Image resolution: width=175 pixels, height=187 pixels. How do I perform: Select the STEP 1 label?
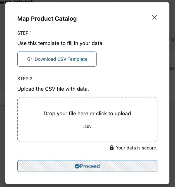pyautogui.click(x=25, y=33)
